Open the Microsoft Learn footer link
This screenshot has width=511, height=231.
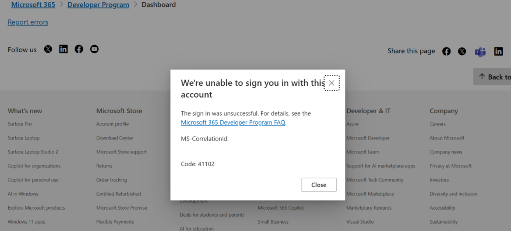(363, 152)
